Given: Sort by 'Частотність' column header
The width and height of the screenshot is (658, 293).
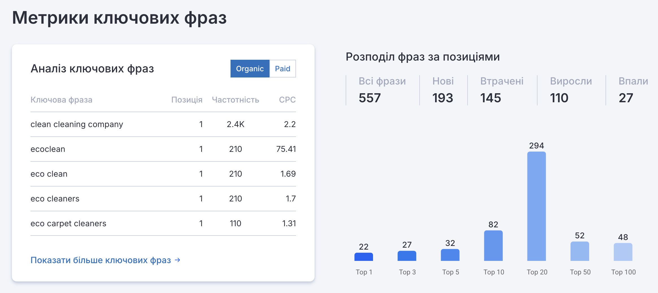Looking at the screenshot, I should click(x=235, y=100).
